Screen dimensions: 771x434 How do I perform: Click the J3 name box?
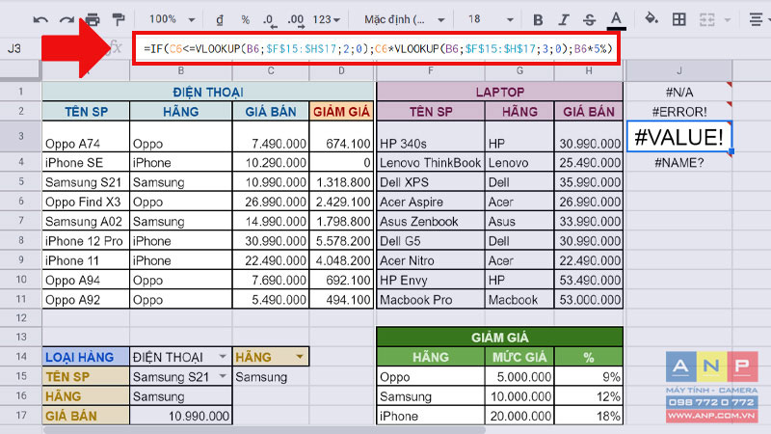point(14,49)
